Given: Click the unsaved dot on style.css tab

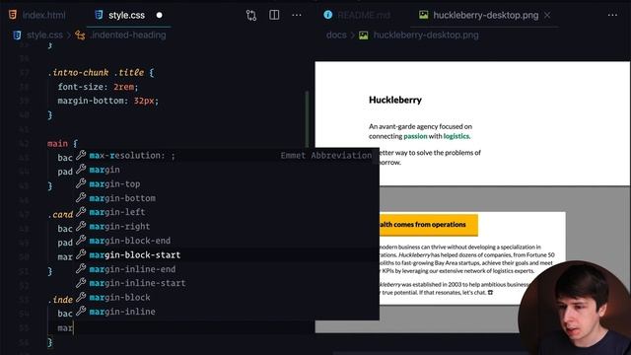Looking at the screenshot, I should tap(160, 16).
